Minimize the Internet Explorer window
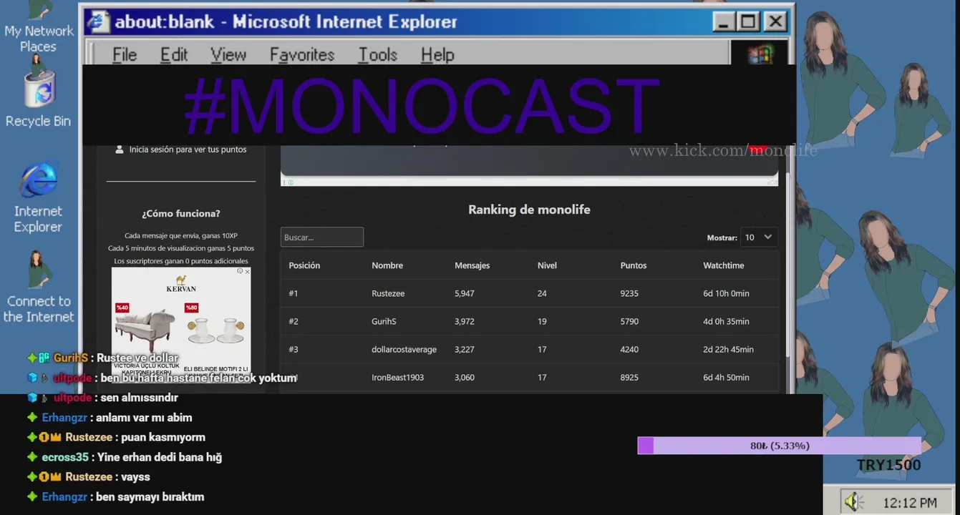The image size is (960, 515). pyautogui.click(x=724, y=21)
